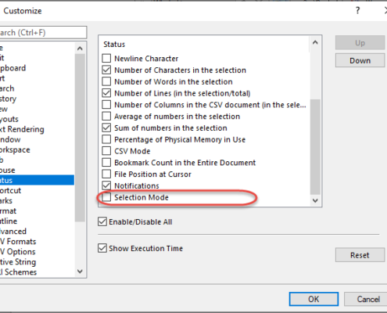This screenshot has height=313, width=387.
Task: Uncheck the Notifications checkbox
Action: coord(106,185)
